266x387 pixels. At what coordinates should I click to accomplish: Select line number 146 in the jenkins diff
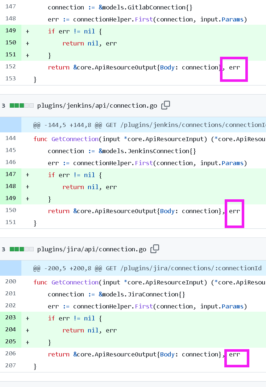(11, 162)
